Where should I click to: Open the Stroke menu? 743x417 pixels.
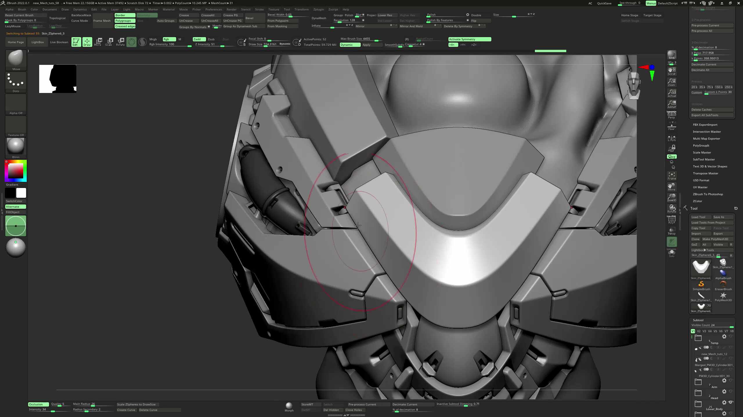click(x=259, y=9)
